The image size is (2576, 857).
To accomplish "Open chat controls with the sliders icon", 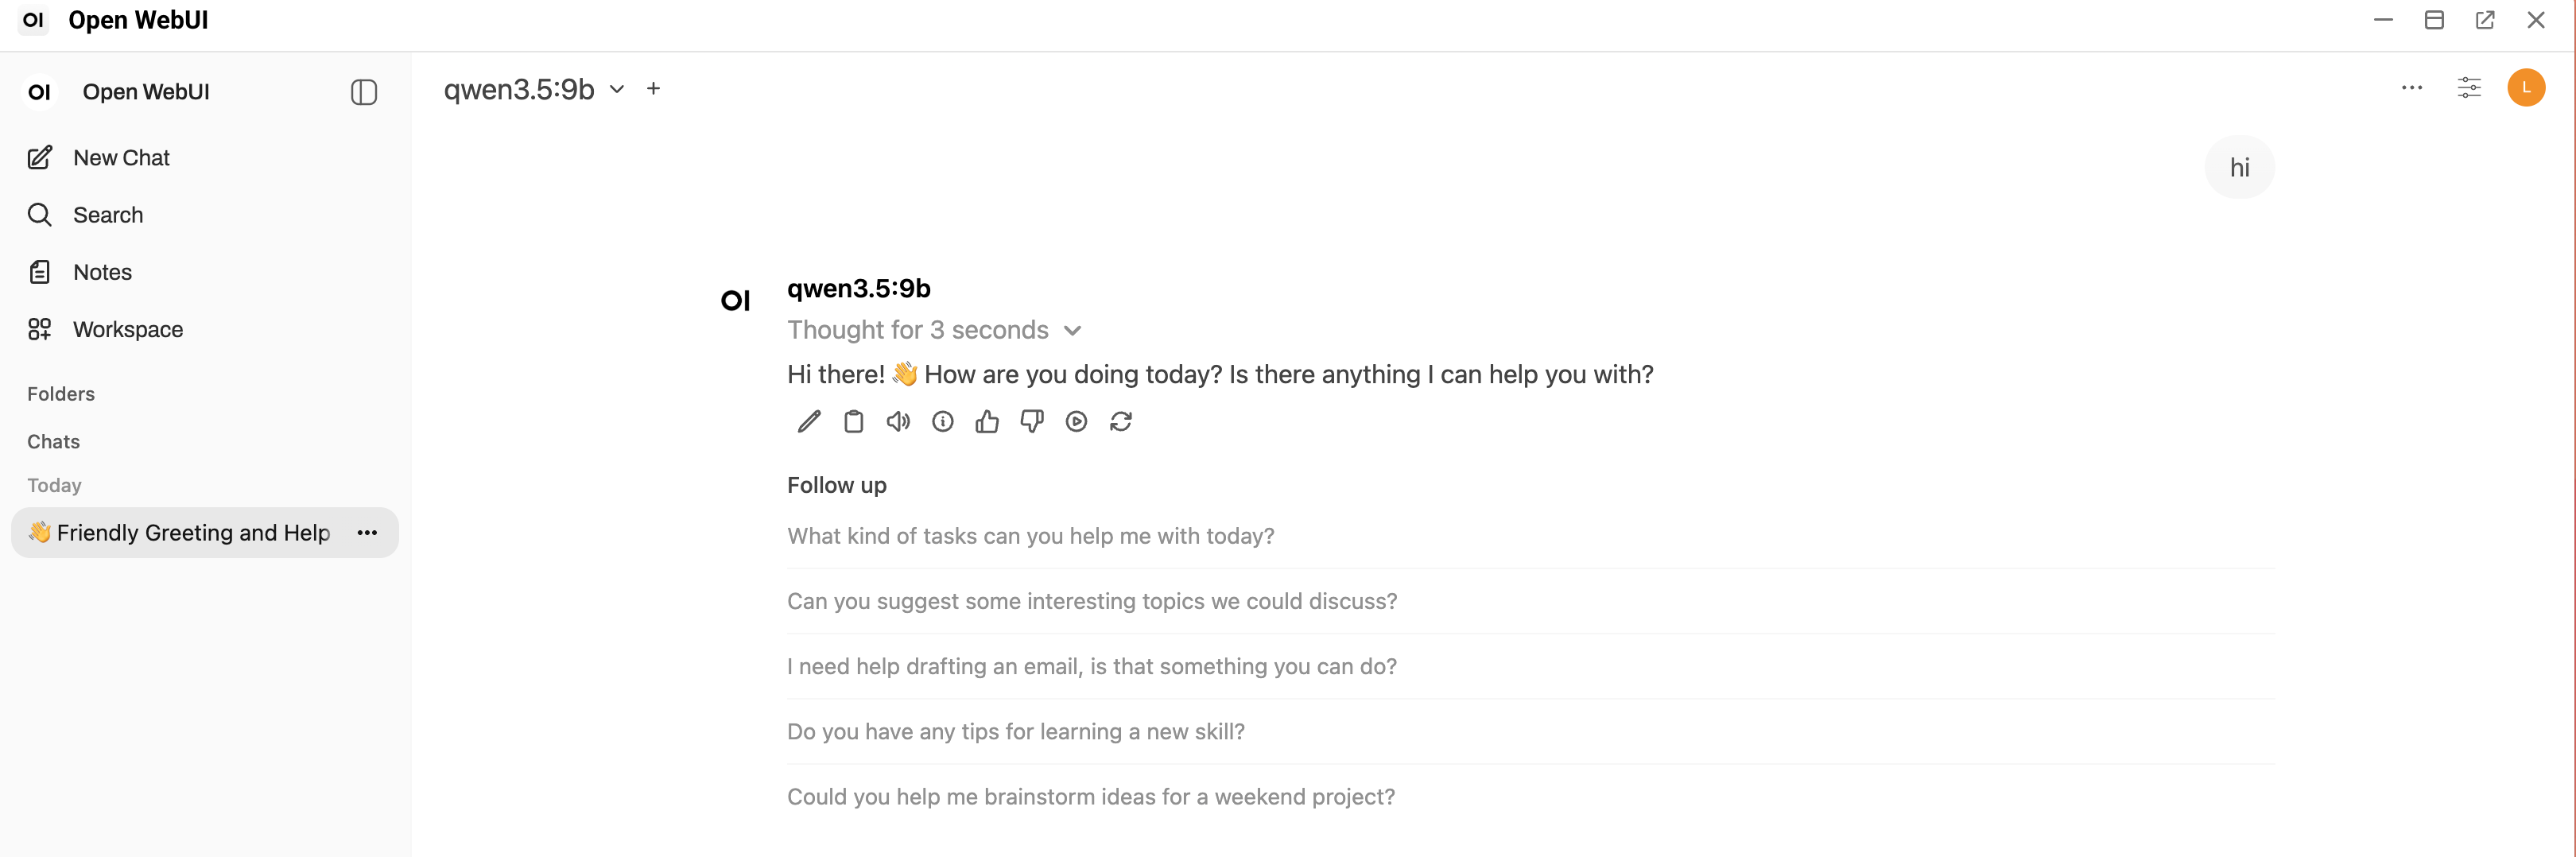I will (2470, 88).
